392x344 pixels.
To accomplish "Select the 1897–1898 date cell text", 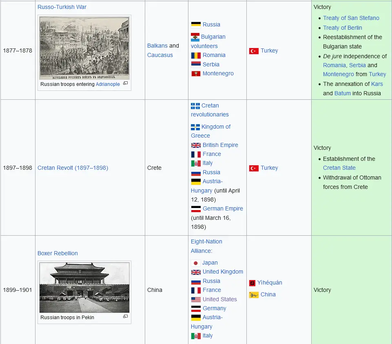I will [18, 168].
